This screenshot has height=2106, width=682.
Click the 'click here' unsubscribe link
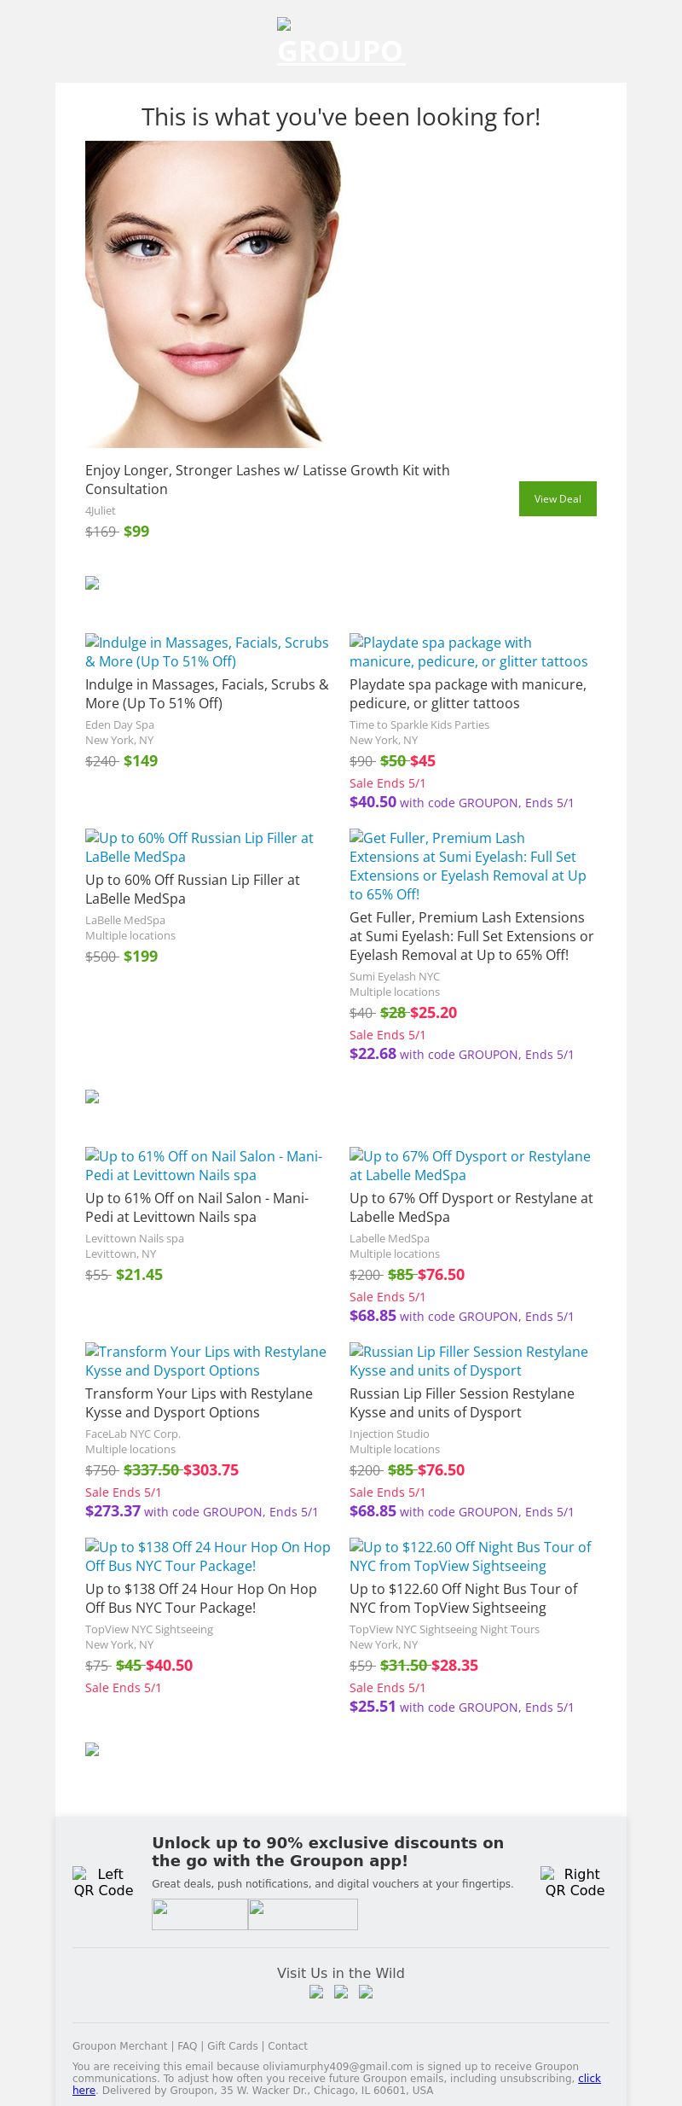(589, 2078)
